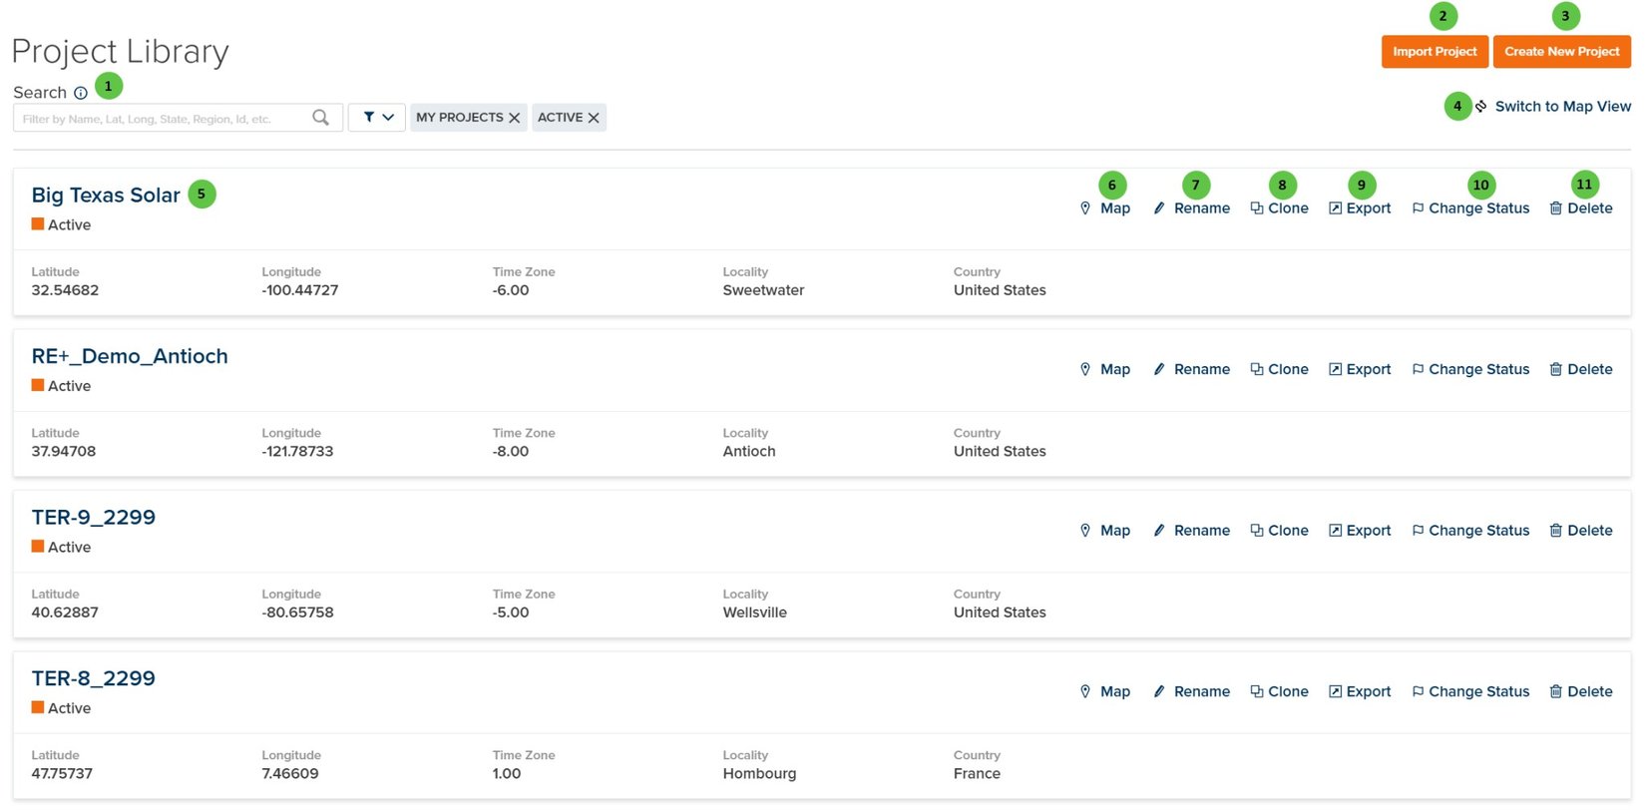Click Change Status flag for TER-9_2299
The height and width of the screenshot is (810, 1646).
pos(1418,531)
